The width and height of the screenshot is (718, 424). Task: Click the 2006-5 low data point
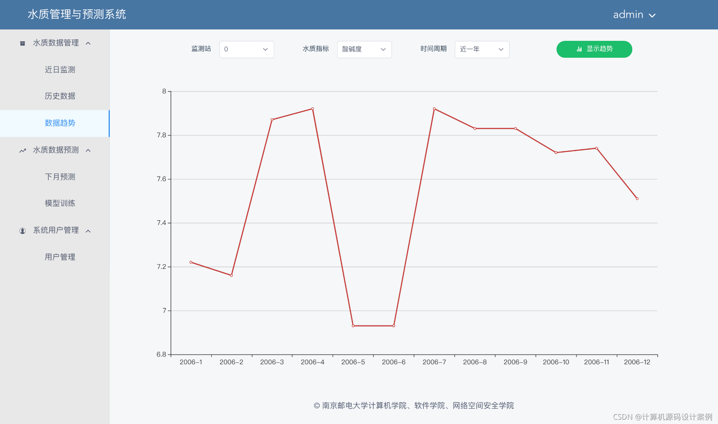353,326
